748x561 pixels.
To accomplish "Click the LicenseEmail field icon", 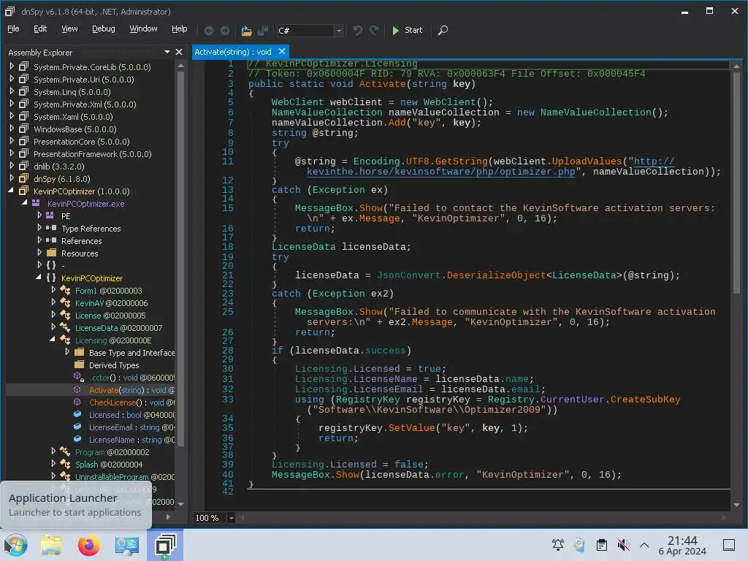I will tap(77, 427).
